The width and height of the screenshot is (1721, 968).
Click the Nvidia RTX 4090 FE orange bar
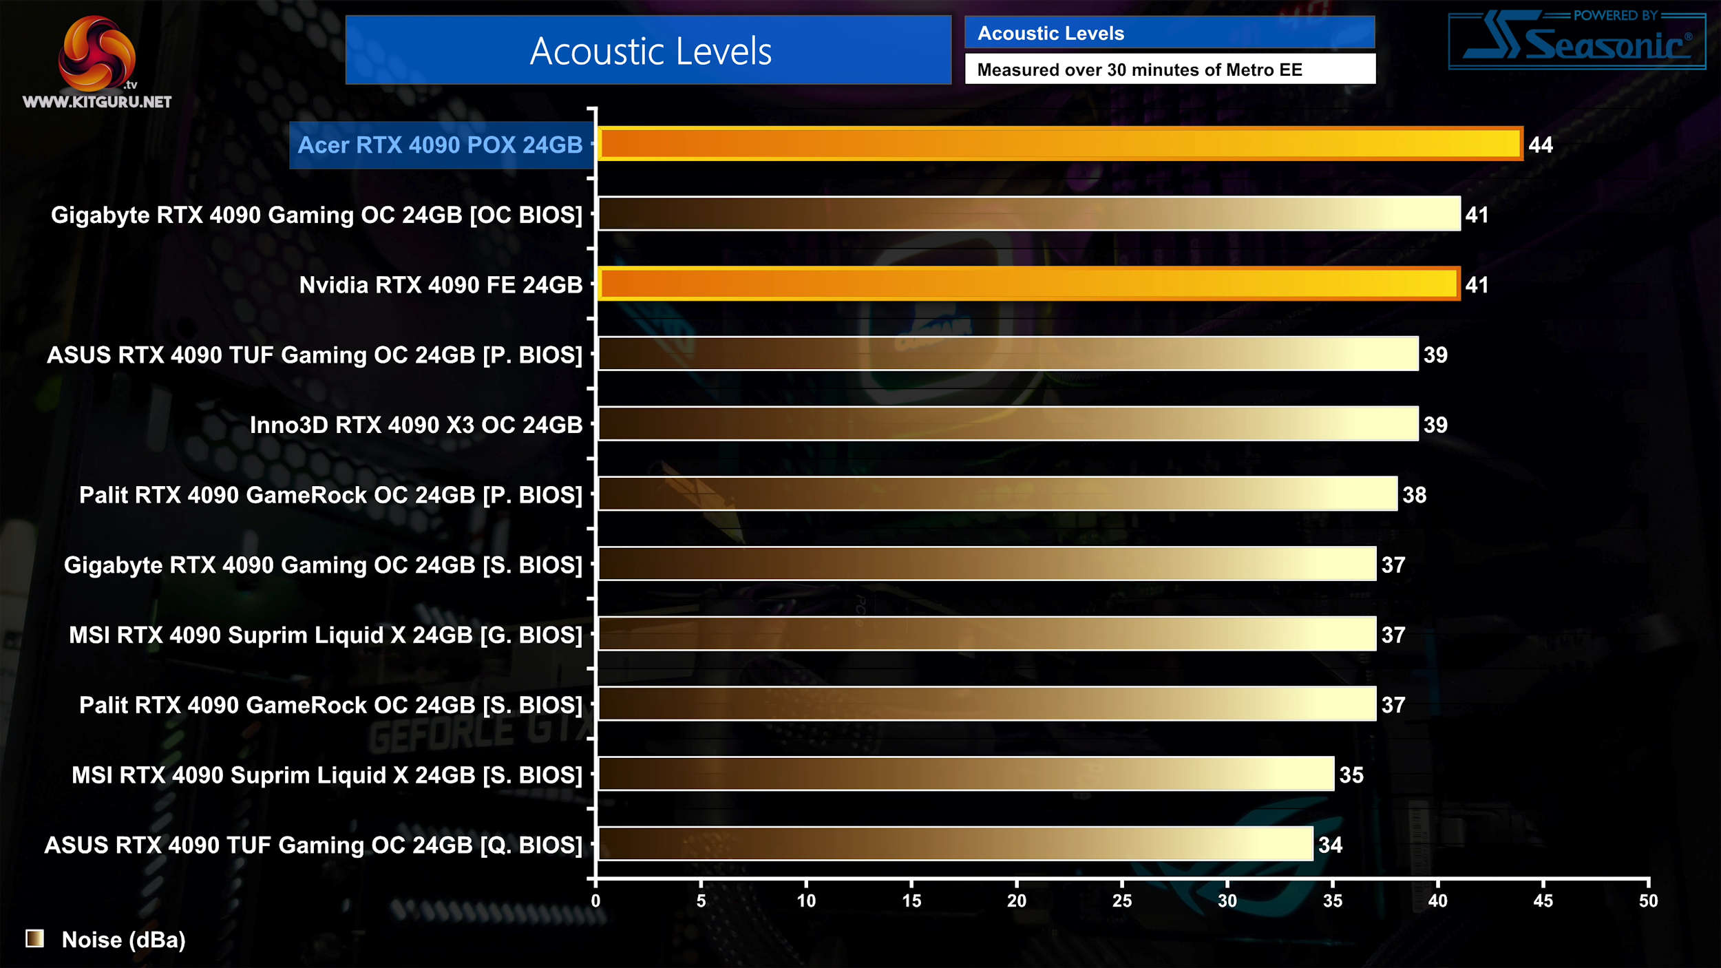1028,284
